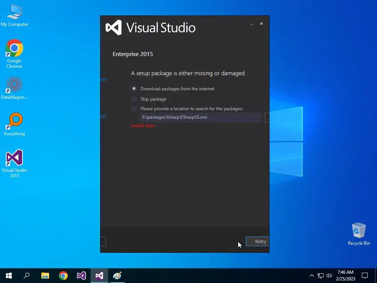Click the browse button beside path field
Screen dimensions: 377x283
tap(267, 118)
